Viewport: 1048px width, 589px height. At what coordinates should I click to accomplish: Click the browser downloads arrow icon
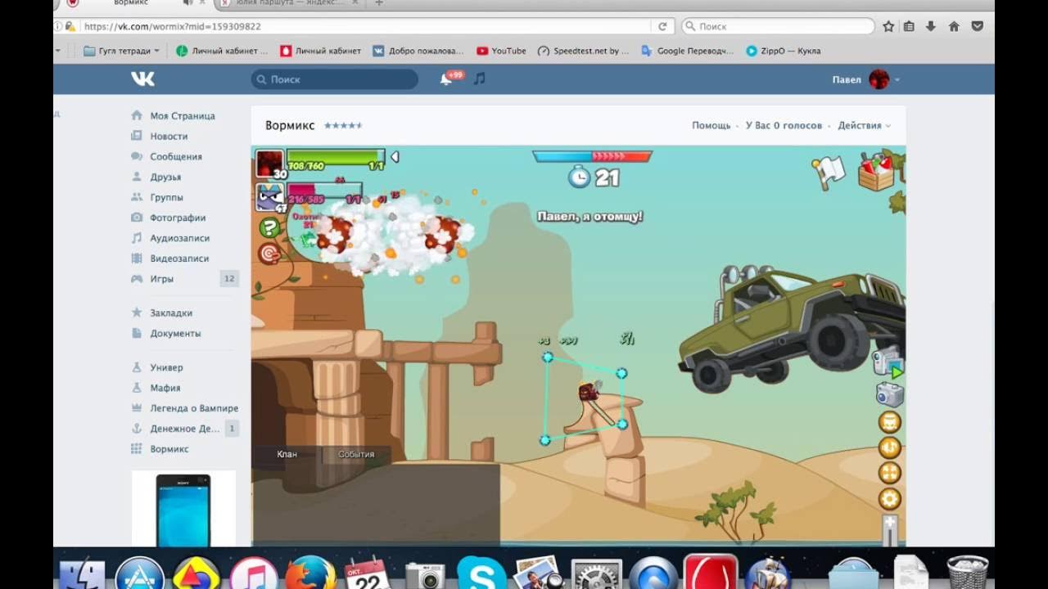(x=931, y=26)
